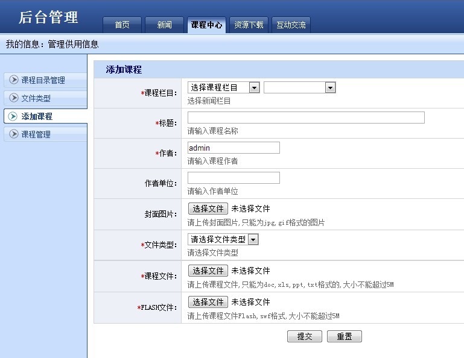Screen dimensions: 464x358
Task: Reset the form with 重置
Action: pos(345,336)
